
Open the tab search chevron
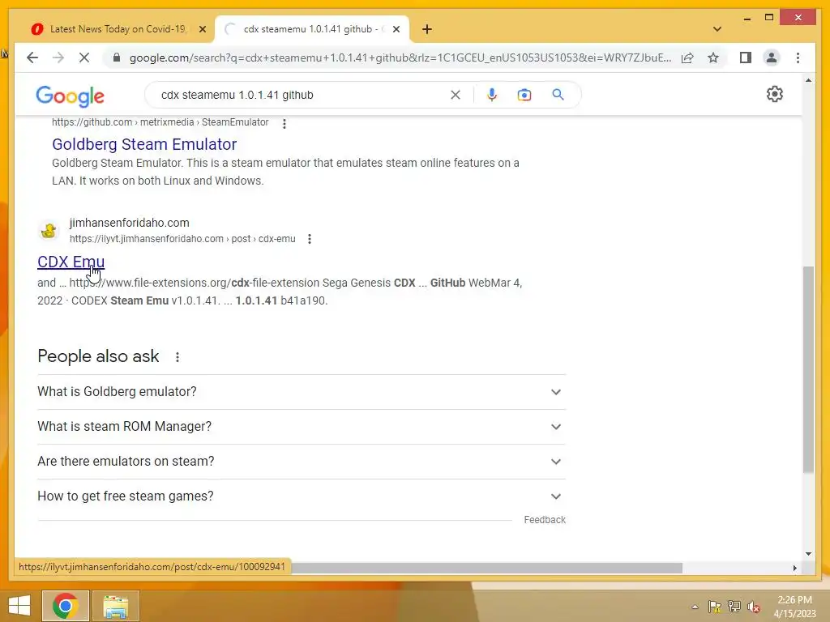tap(717, 29)
